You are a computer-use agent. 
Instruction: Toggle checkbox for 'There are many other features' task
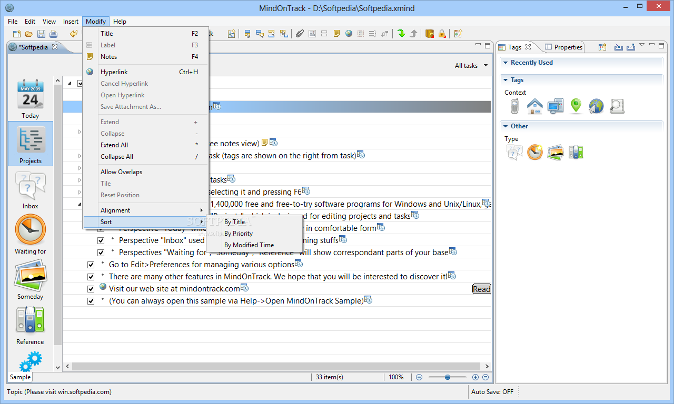91,277
